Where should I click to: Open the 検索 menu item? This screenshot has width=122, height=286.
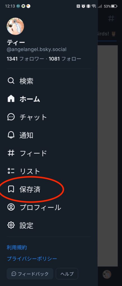click(x=26, y=81)
